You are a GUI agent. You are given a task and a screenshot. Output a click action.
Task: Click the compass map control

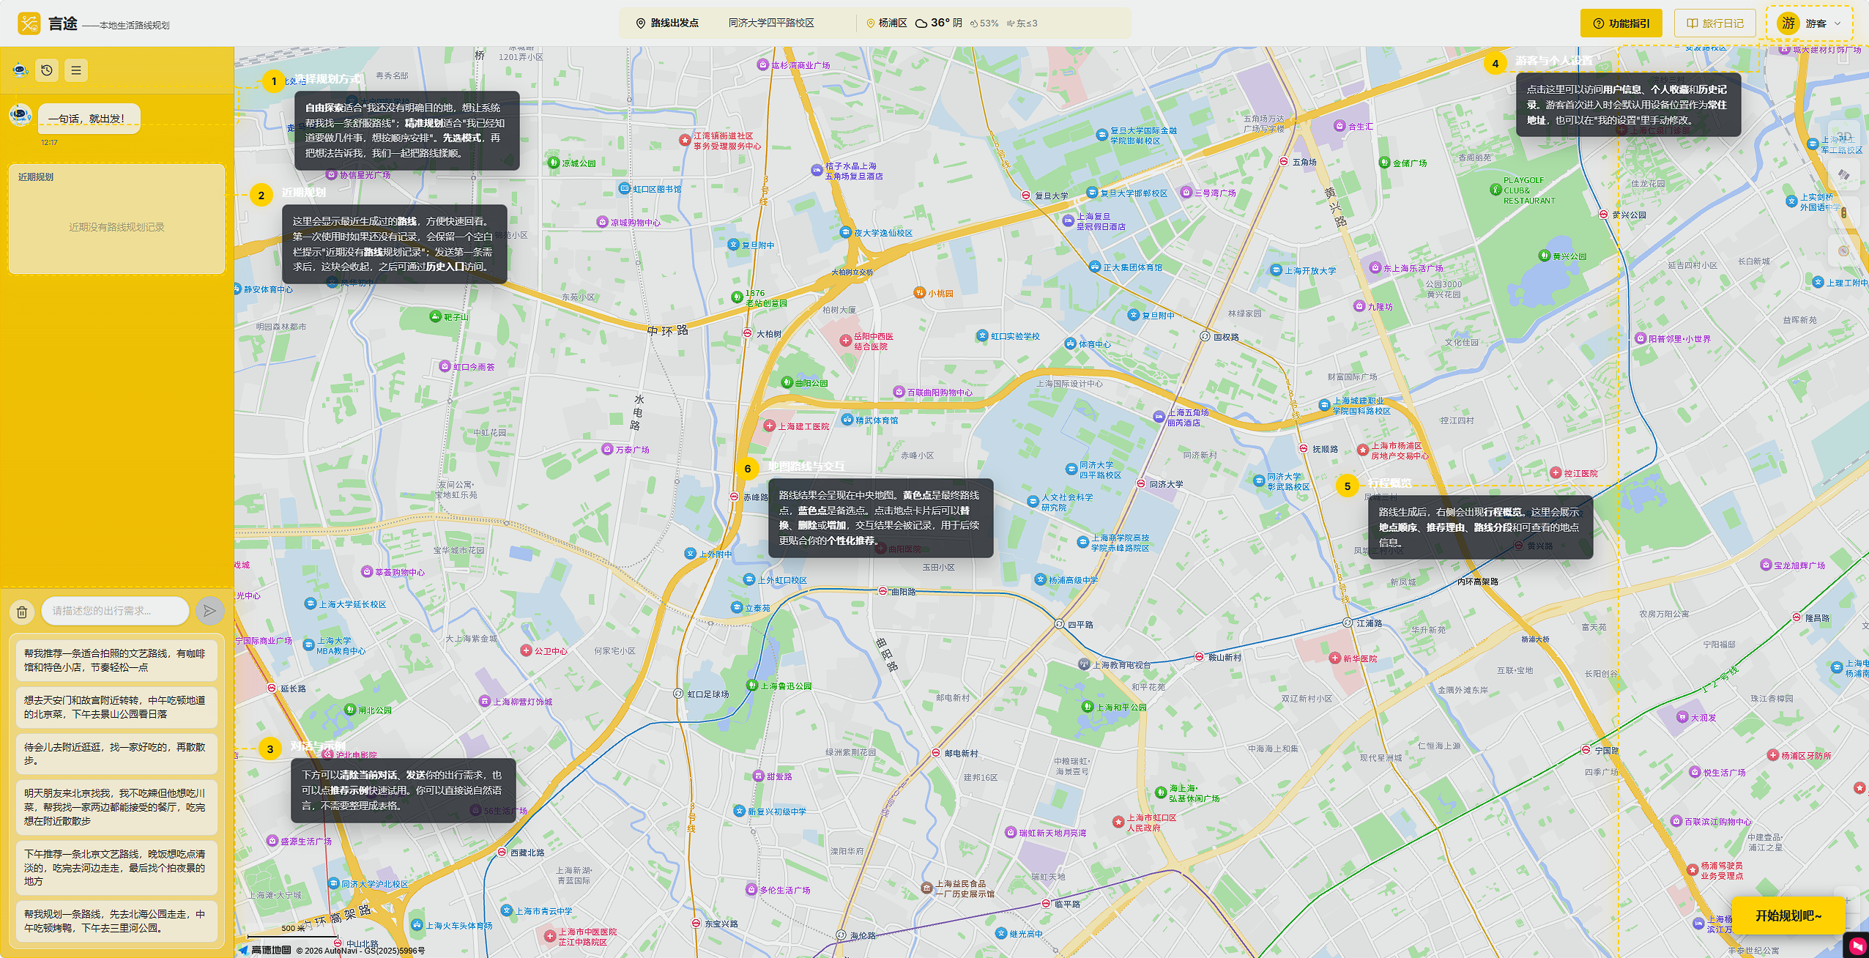1843,251
